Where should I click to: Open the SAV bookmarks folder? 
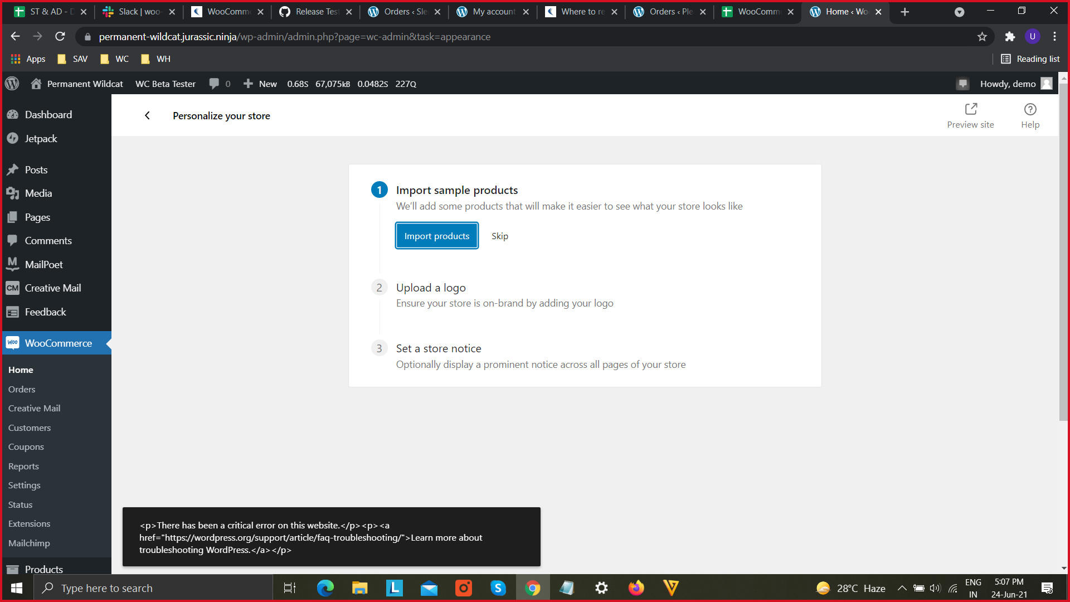pyautogui.click(x=72, y=59)
